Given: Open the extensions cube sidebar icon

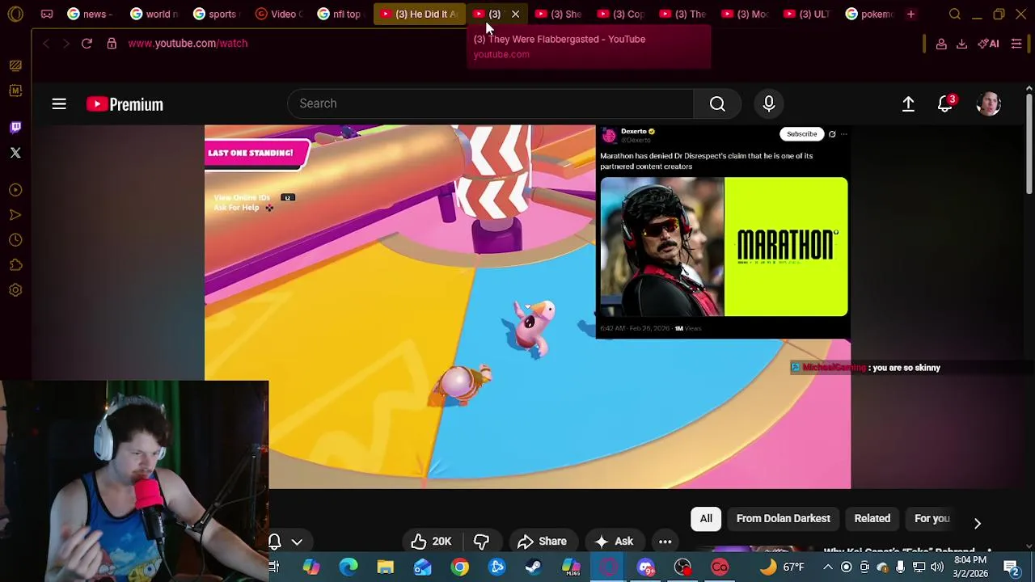Looking at the screenshot, I should [x=15, y=265].
